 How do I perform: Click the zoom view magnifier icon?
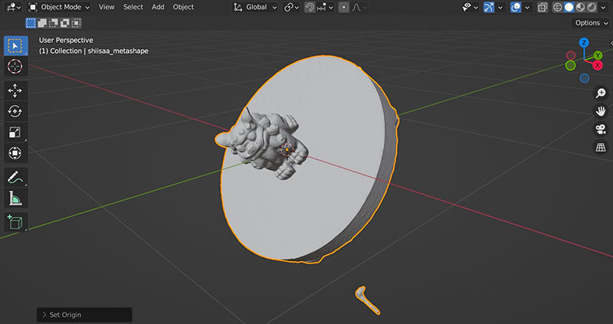coord(601,93)
